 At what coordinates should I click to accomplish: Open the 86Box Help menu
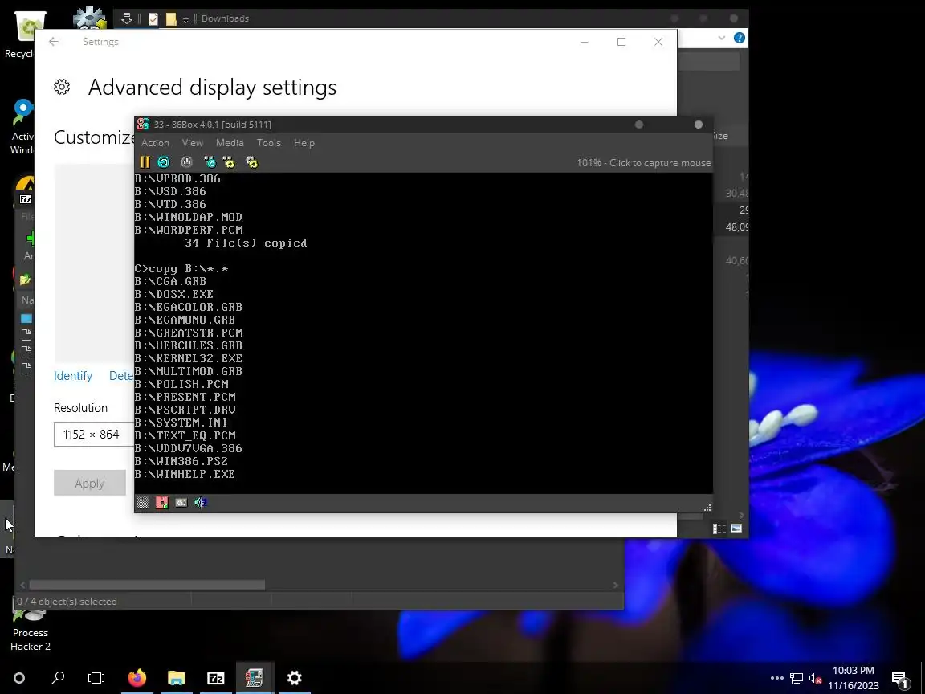[x=304, y=143]
